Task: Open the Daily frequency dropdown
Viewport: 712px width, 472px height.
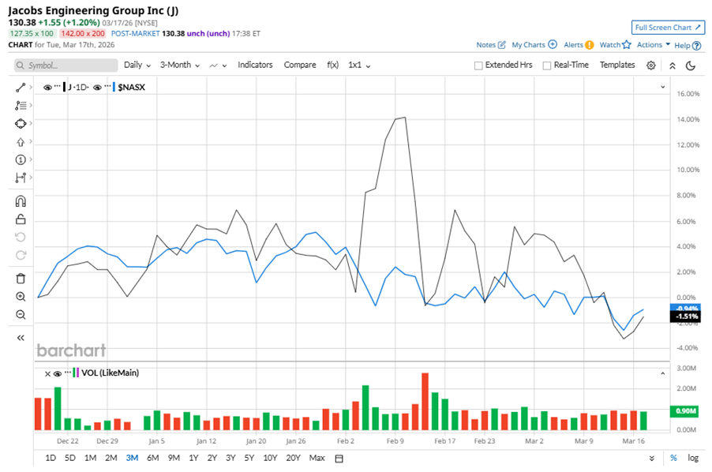Action: click(x=137, y=65)
